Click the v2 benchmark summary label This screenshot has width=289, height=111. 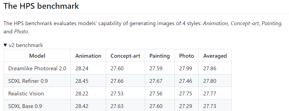pos(26,45)
